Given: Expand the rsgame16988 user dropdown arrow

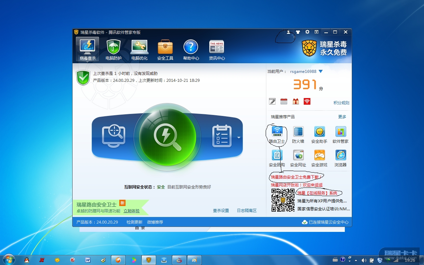Looking at the screenshot, I should (321, 72).
